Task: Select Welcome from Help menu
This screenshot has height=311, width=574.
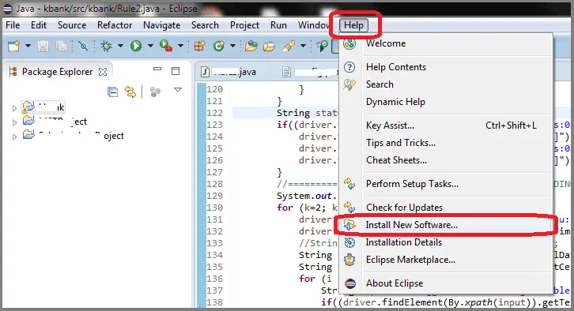Action: pos(446,43)
